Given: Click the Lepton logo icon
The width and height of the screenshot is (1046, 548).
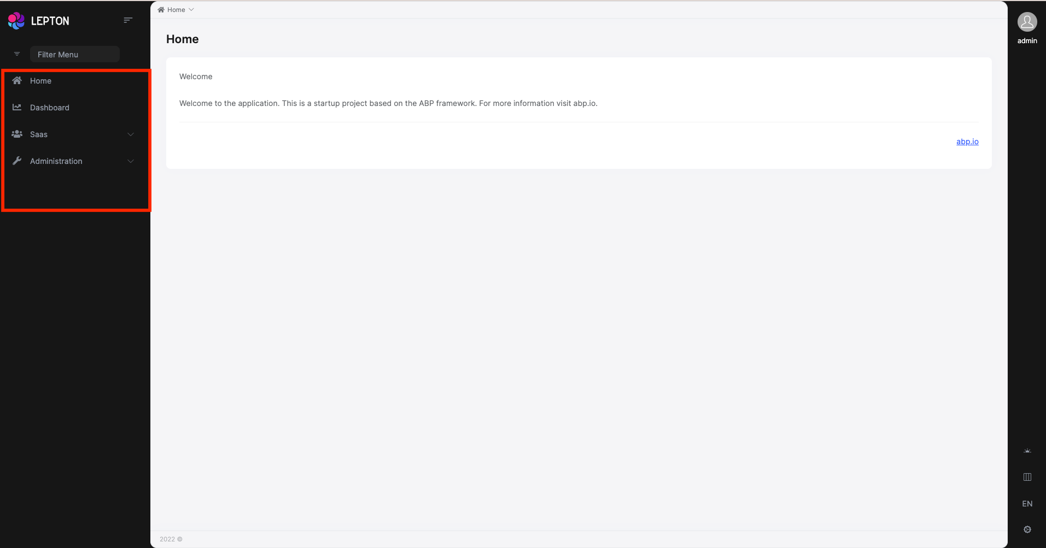Looking at the screenshot, I should click(x=16, y=21).
